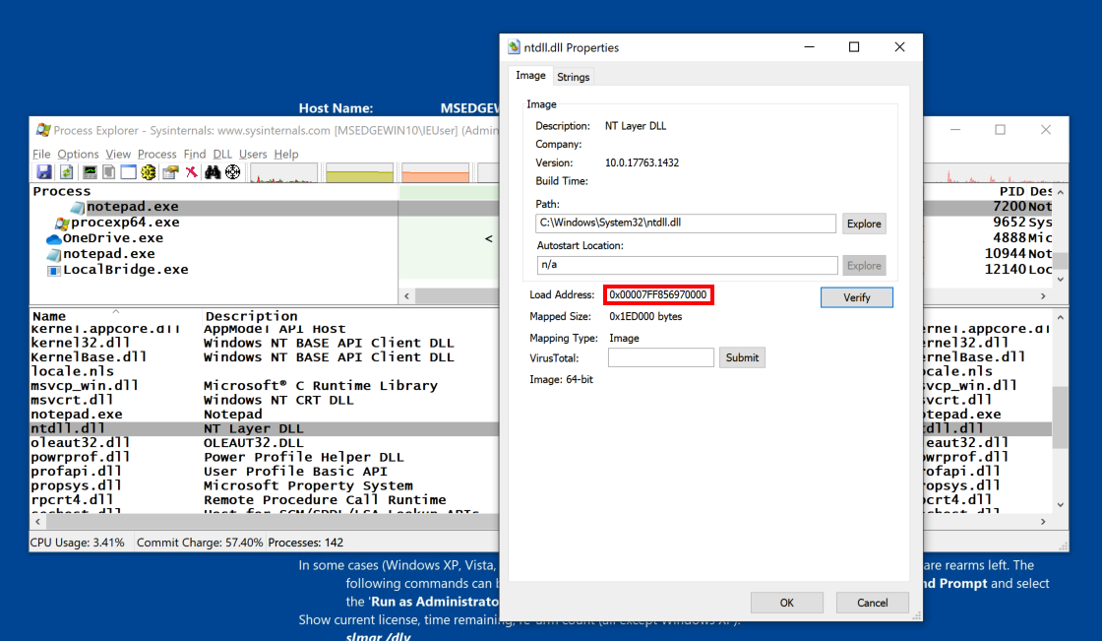
Task: Click the version value 10.0.17763.1432
Action: point(642,162)
